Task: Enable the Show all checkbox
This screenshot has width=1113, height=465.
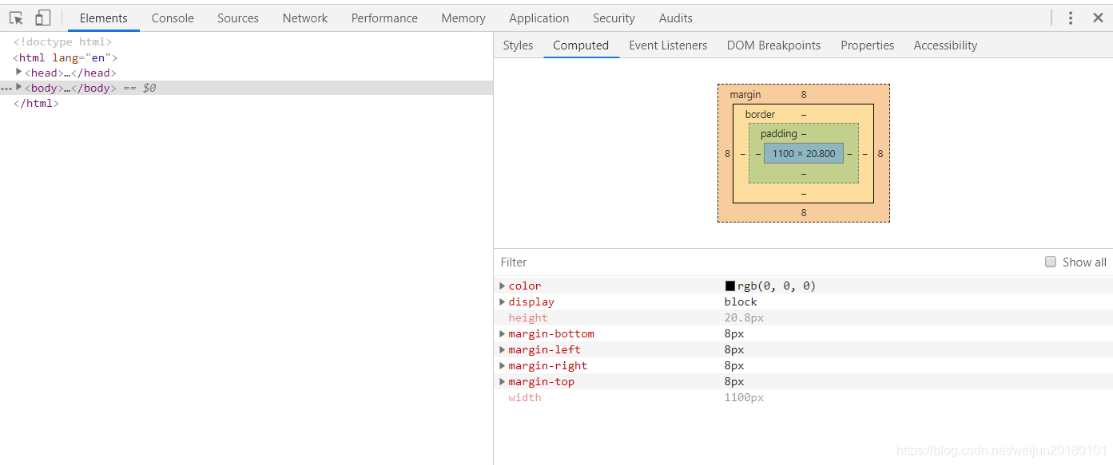Action: pos(1051,262)
